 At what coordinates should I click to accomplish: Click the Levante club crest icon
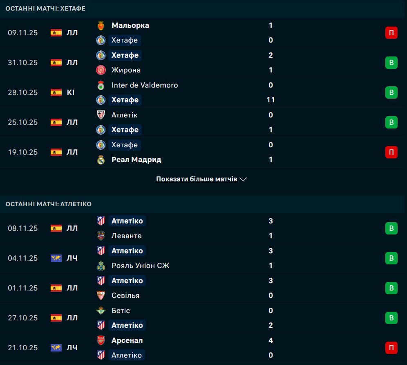(x=101, y=236)
